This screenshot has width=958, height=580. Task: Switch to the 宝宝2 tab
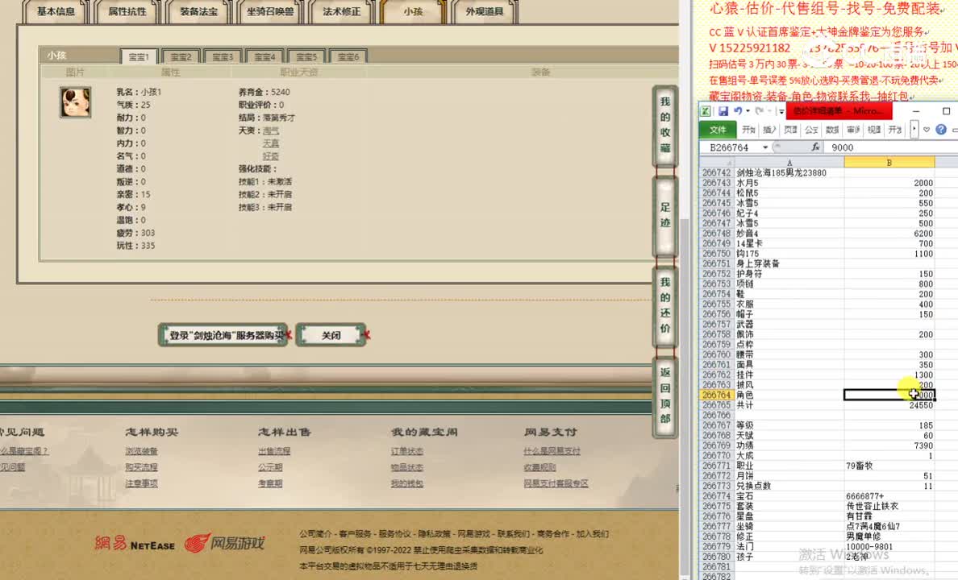181,56
